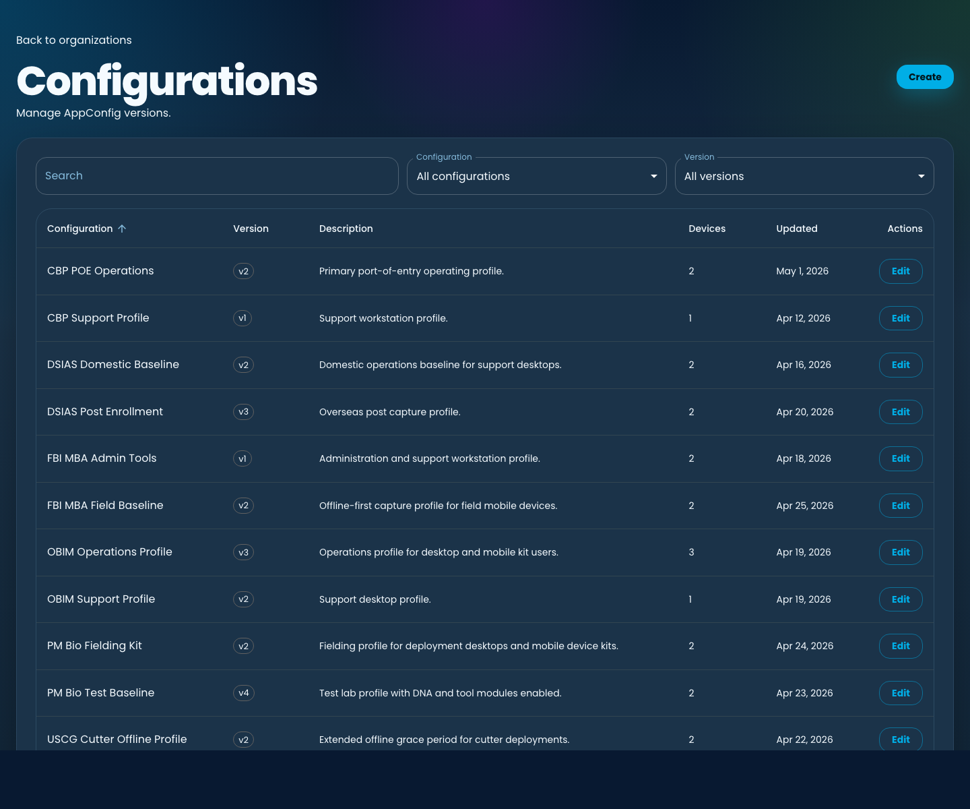Viewport: 970px width, 809px height.
Task: Open the Version filter dropdown
Action: click(804, 176)
